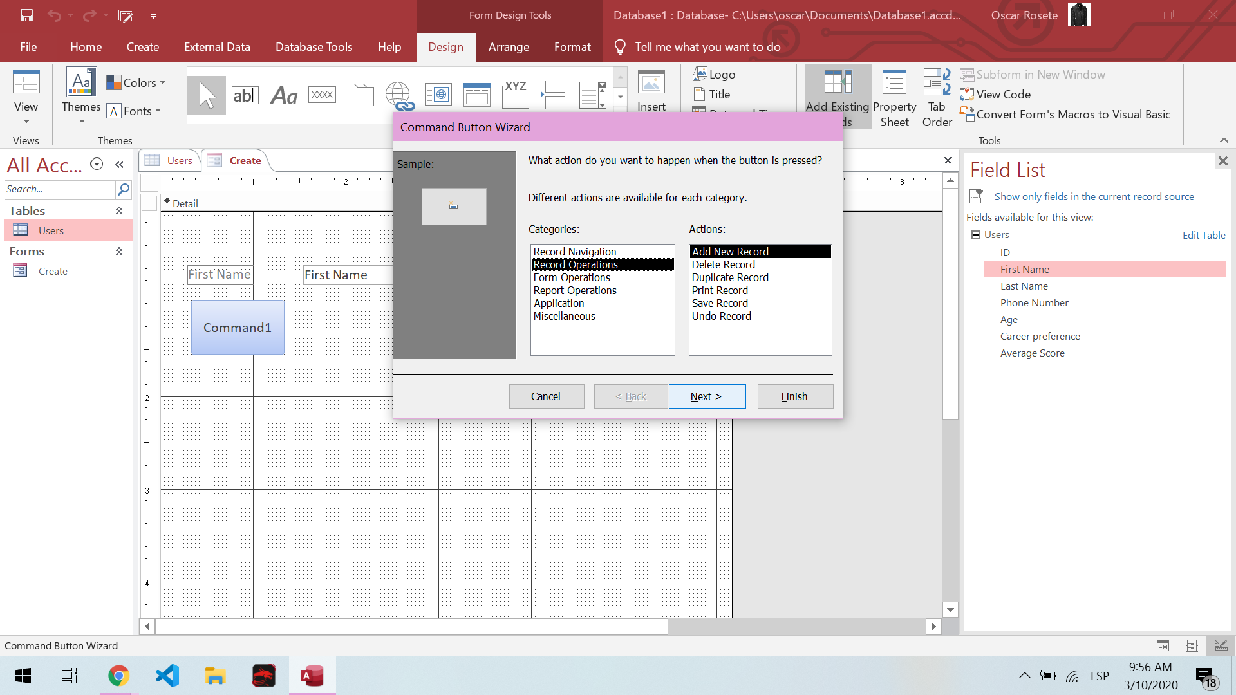This screenshot has height=695, width=1236.
Task: Click the View Code icon
Action: 1002,95
